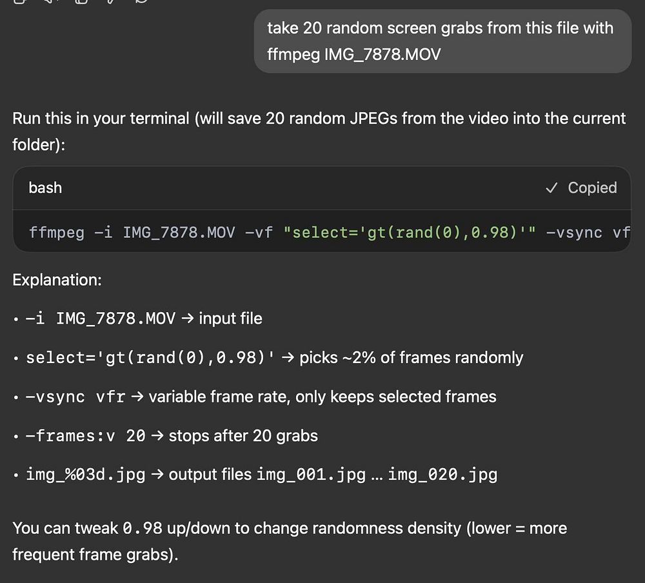Click the third cut-off icon at top edge

(81, 1)
